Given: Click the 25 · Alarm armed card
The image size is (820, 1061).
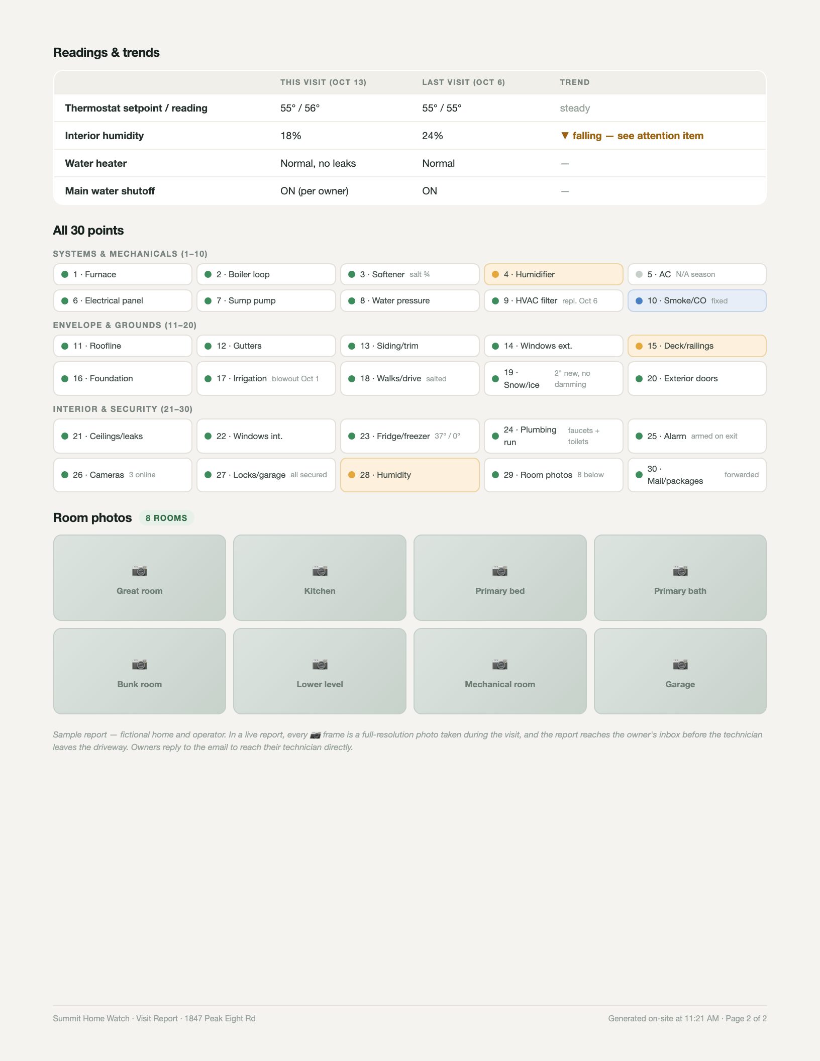Looking at the screenshot, I should pos(697,436).
